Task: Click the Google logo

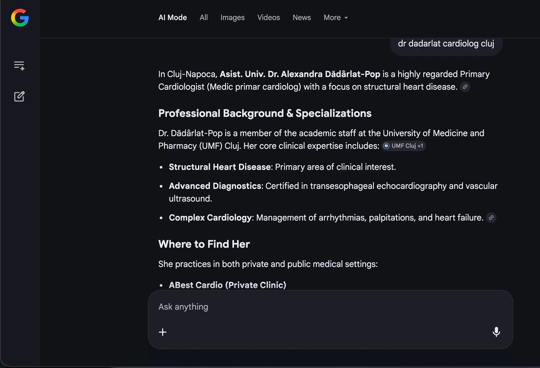Action: tap(20, 18)
